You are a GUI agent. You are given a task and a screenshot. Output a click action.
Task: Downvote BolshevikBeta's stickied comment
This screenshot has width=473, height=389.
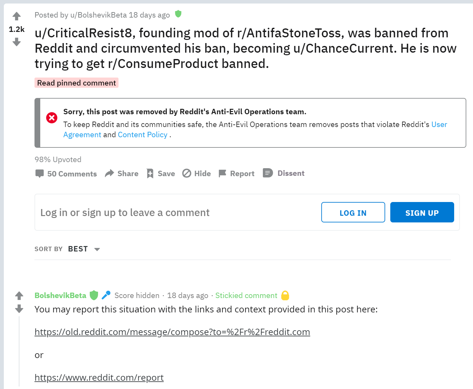pos(19,309)
